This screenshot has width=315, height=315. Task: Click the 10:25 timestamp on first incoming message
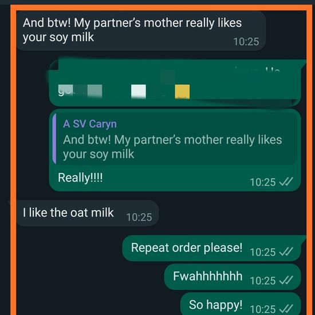pyautogui.click(x=246, y=42)
